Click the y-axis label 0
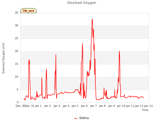 point(17,102)
